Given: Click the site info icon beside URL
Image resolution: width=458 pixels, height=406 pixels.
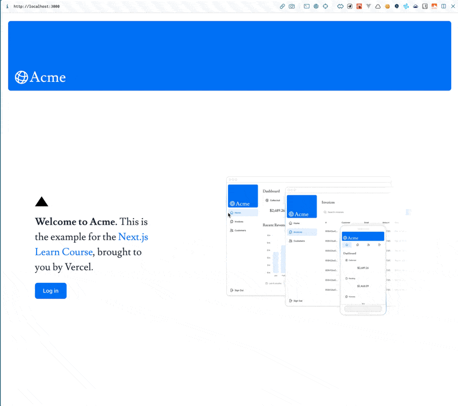Looking at the screenshot, I should click(x=7, y=6).
